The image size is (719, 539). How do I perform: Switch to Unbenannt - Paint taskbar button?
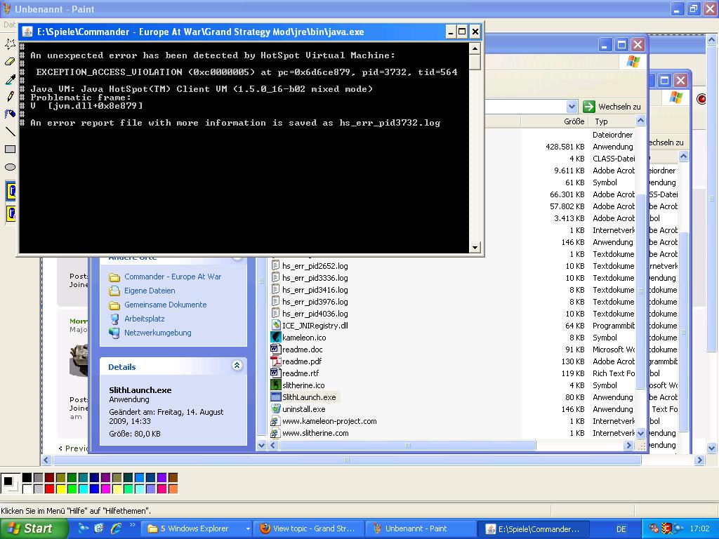[421, 529]
